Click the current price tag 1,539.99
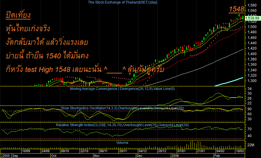 coord(252,18)
